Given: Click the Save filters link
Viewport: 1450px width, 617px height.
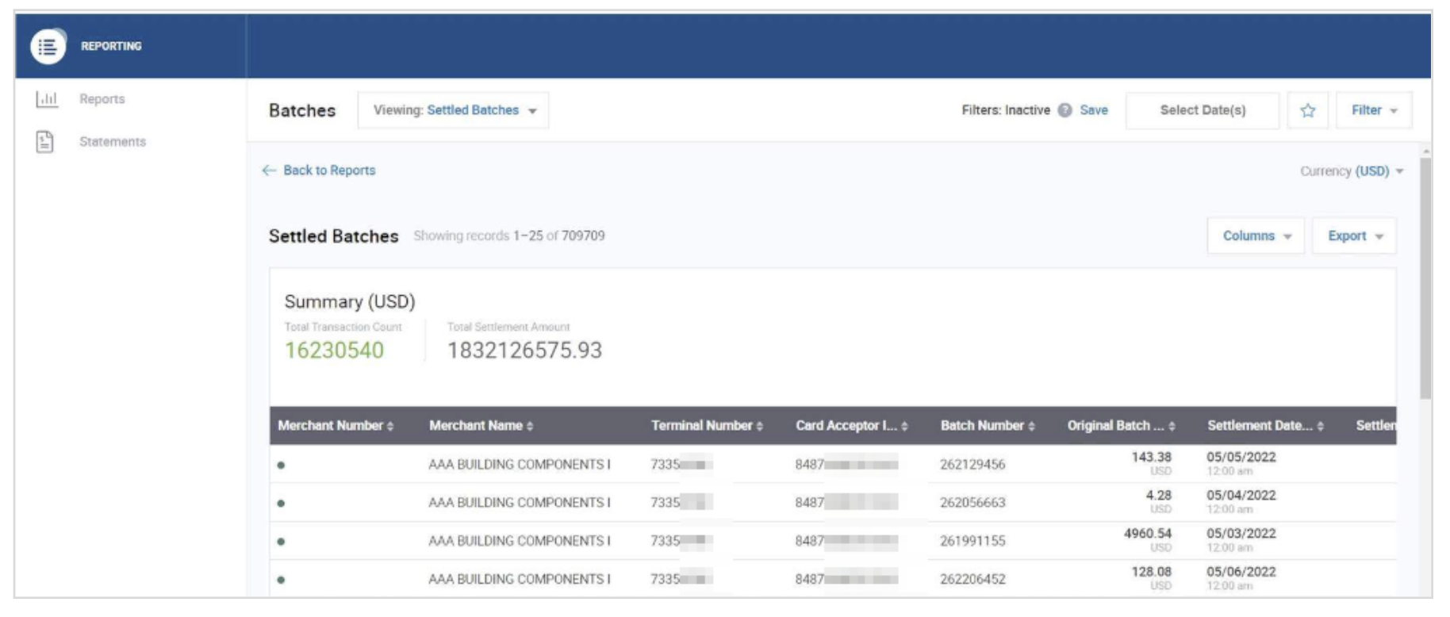Looking at the screenshot, I should click(1093, 110).
